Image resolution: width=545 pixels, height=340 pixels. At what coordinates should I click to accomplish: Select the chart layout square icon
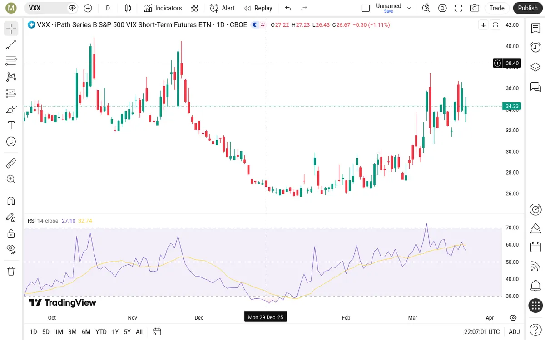click(366, 8)
